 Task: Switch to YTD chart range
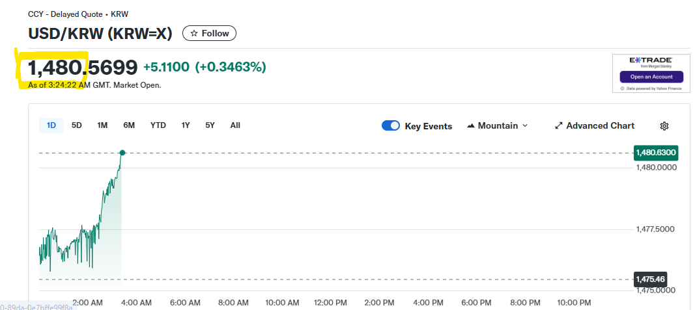(x=158, y=125)
